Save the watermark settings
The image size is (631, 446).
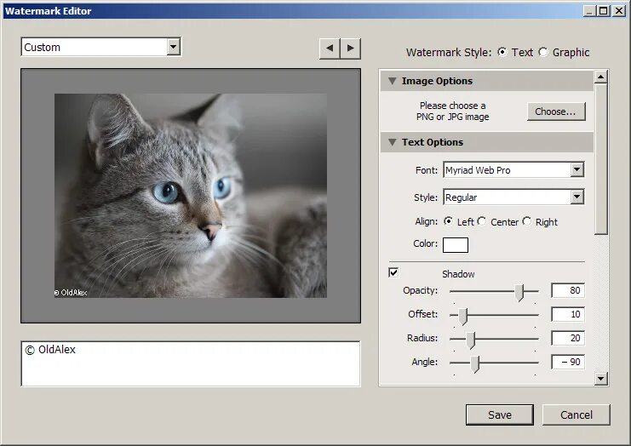click(499, 415)
